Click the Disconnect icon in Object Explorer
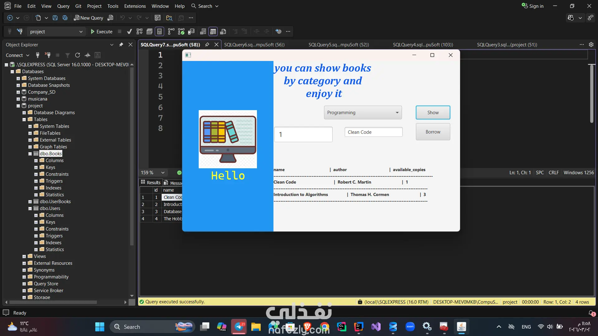 [x=48, y=55]
